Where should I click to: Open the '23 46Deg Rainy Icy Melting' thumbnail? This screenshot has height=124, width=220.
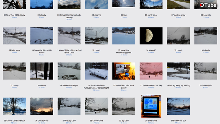tap(178, 71)
